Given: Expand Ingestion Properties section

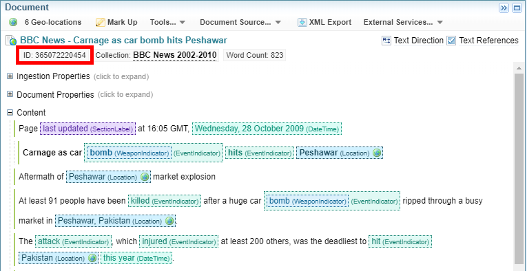Looking at the screenshot, I should coord(10,76).
